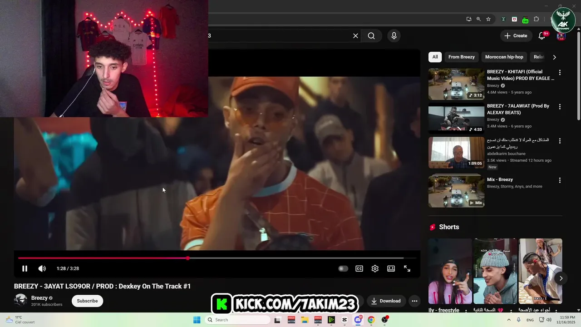Open the YouTube notifications bell
This screenshot has height=327, width=581.
542,36
